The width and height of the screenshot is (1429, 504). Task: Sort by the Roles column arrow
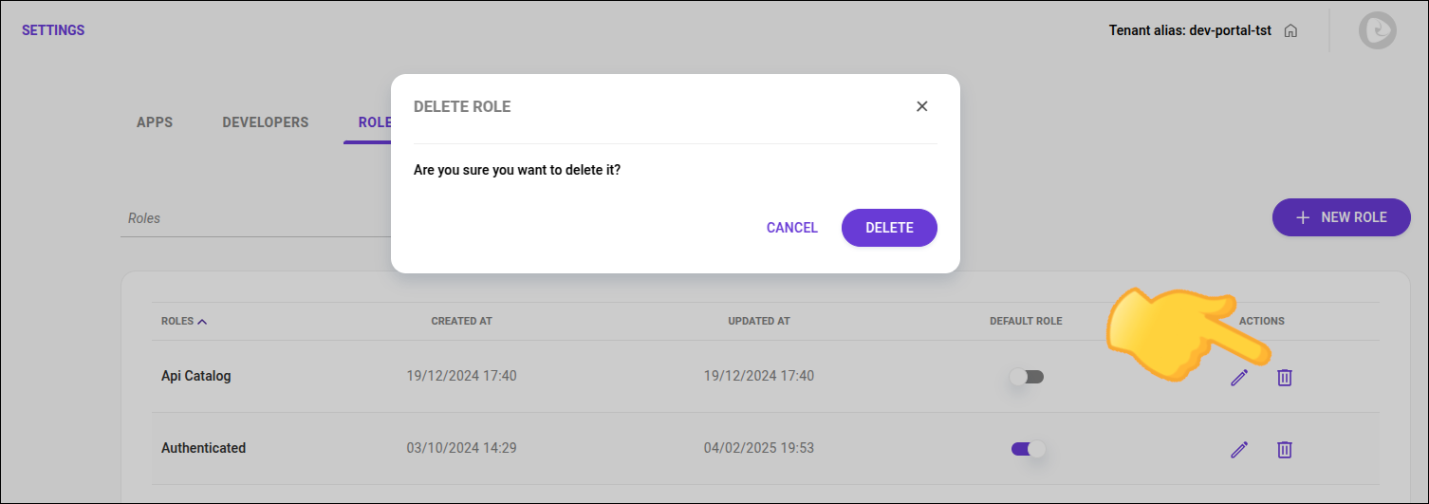click(x=202, y=322)
